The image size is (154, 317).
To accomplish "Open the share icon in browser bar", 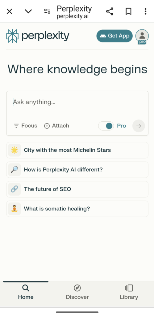I will (110, 11).
